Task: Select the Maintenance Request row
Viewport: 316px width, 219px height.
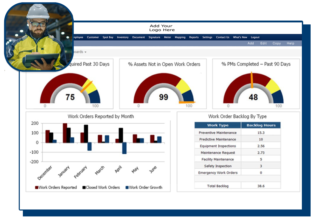Action: (x=238, y=153)
